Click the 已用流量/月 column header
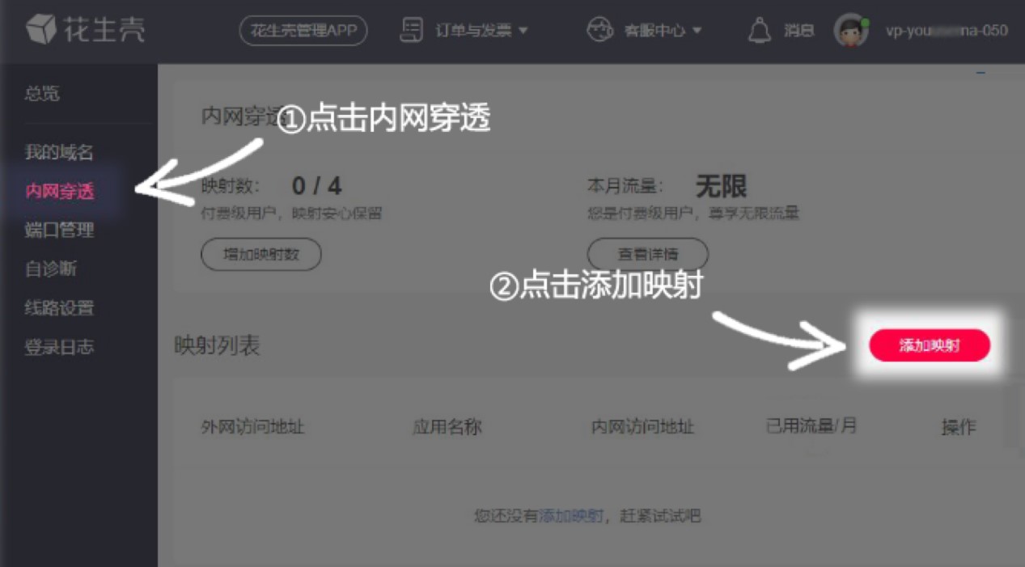This screenshot has width=1025, height=567. 811,425
